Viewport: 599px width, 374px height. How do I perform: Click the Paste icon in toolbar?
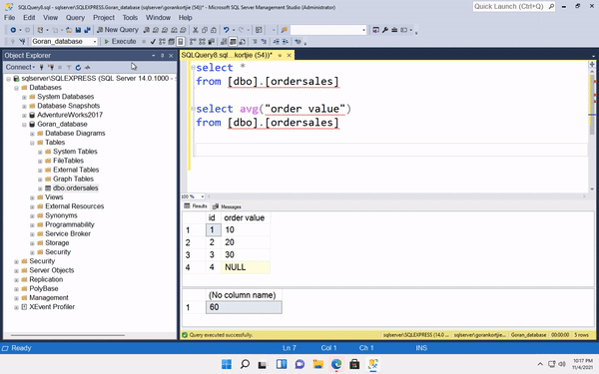[x=214, y=30]
